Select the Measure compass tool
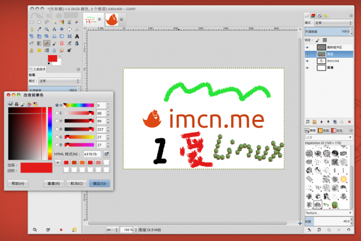Screen dimensions: 361x241 (x=54, y=29)
